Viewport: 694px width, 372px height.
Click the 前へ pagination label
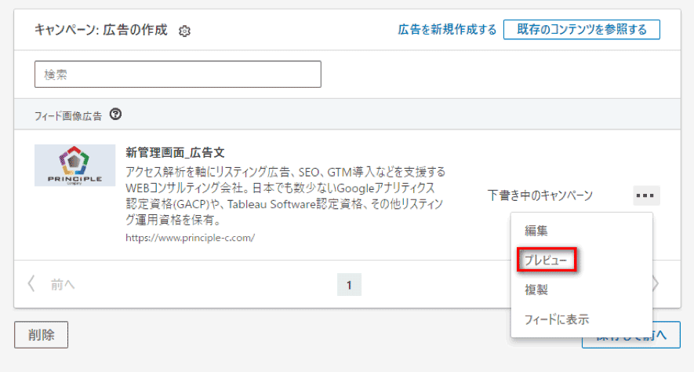click(63, 284)
